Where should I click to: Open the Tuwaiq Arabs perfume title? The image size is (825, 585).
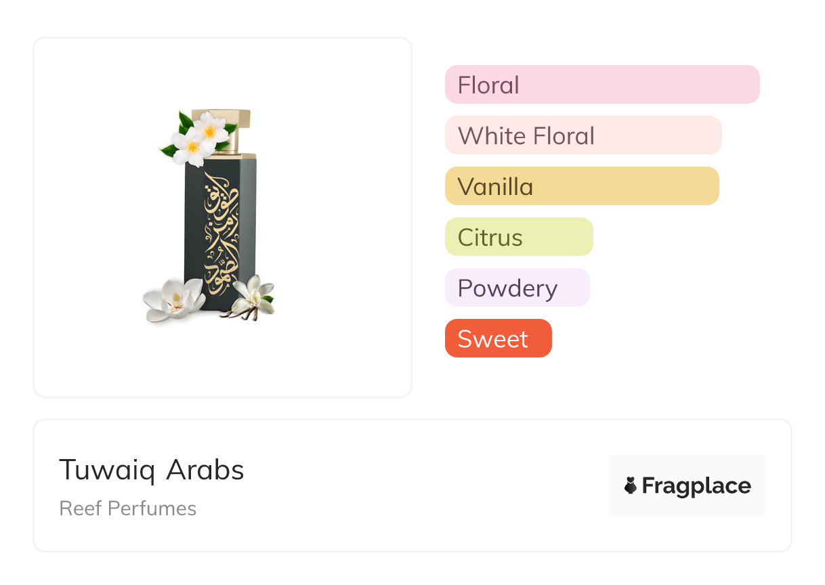[152, 470]
